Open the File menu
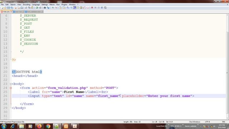Viewport: 229px width, 129px height. click(x=2, y=5)
